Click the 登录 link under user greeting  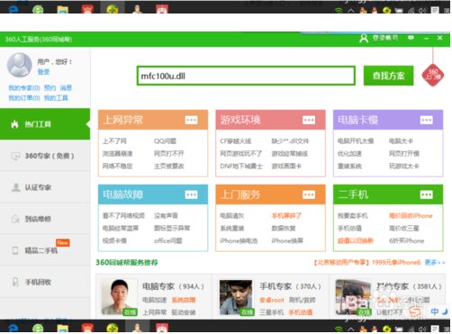pyautogui.click(x=43, y=72)
